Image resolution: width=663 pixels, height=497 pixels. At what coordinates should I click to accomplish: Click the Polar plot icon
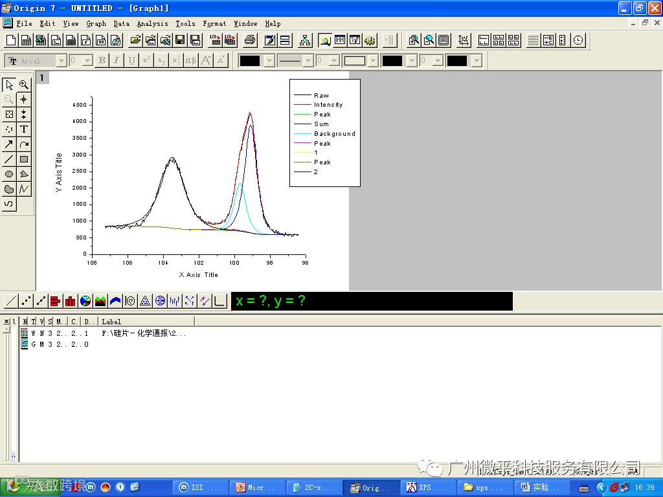[x=160, y=301]
